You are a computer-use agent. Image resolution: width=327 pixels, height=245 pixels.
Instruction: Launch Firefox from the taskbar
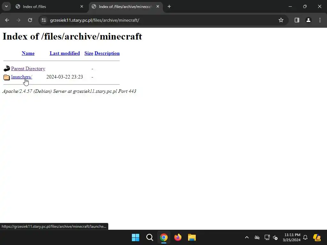pos(178,237)
